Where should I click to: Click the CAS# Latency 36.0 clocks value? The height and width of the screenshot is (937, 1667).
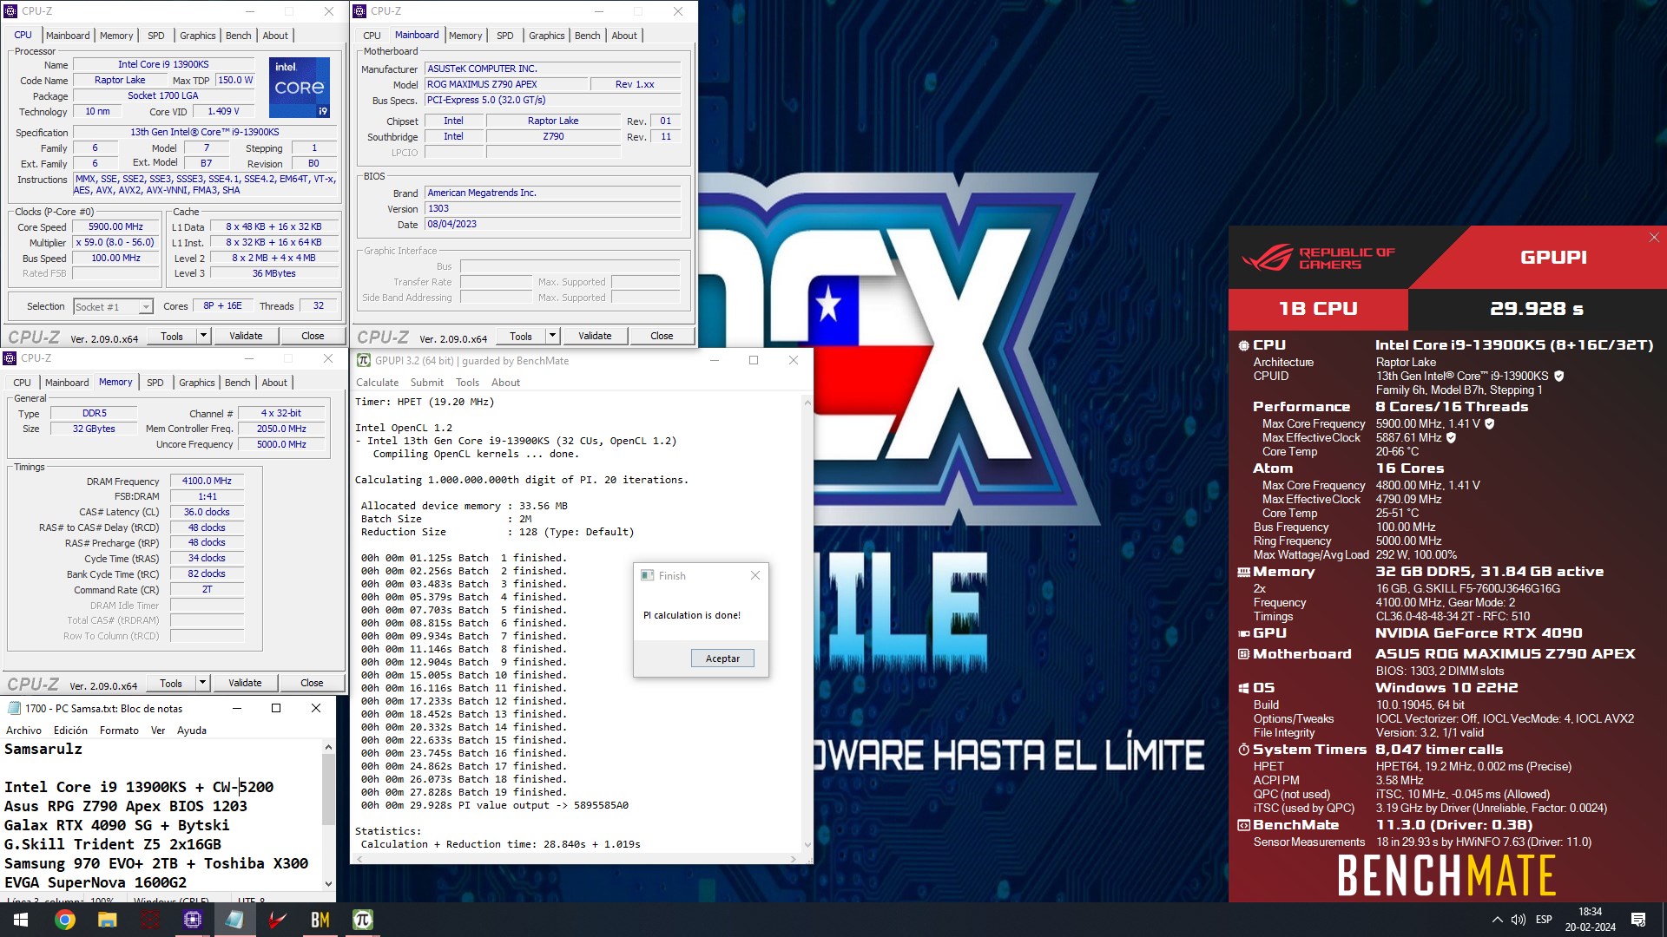[x=207, y=513]
